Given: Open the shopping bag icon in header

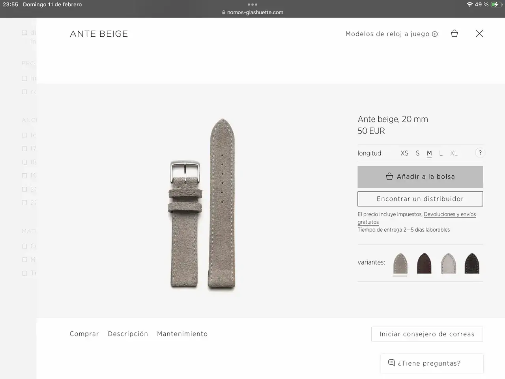Looking at the screenshot, I should [454, 34].
